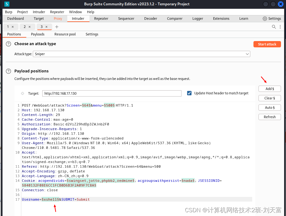
Task: Switch to the Sequencer tab
Action: [x=126, y=18]
